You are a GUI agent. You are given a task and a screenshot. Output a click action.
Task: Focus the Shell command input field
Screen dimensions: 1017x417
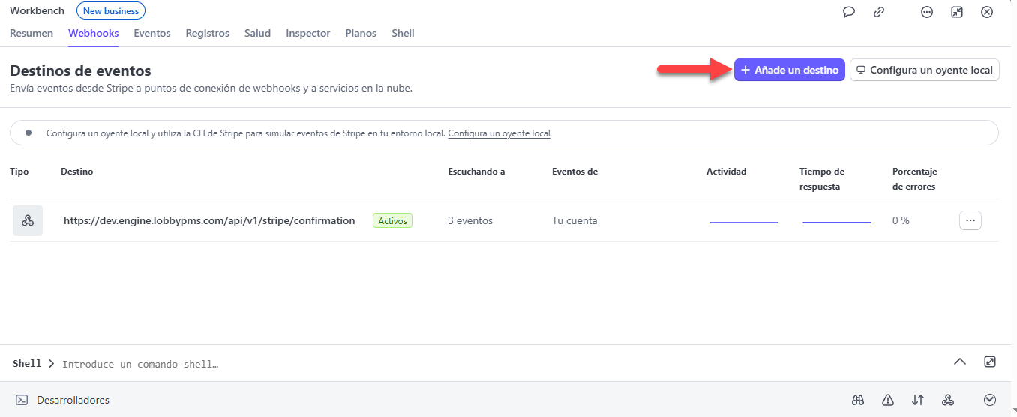pos(300,364)
